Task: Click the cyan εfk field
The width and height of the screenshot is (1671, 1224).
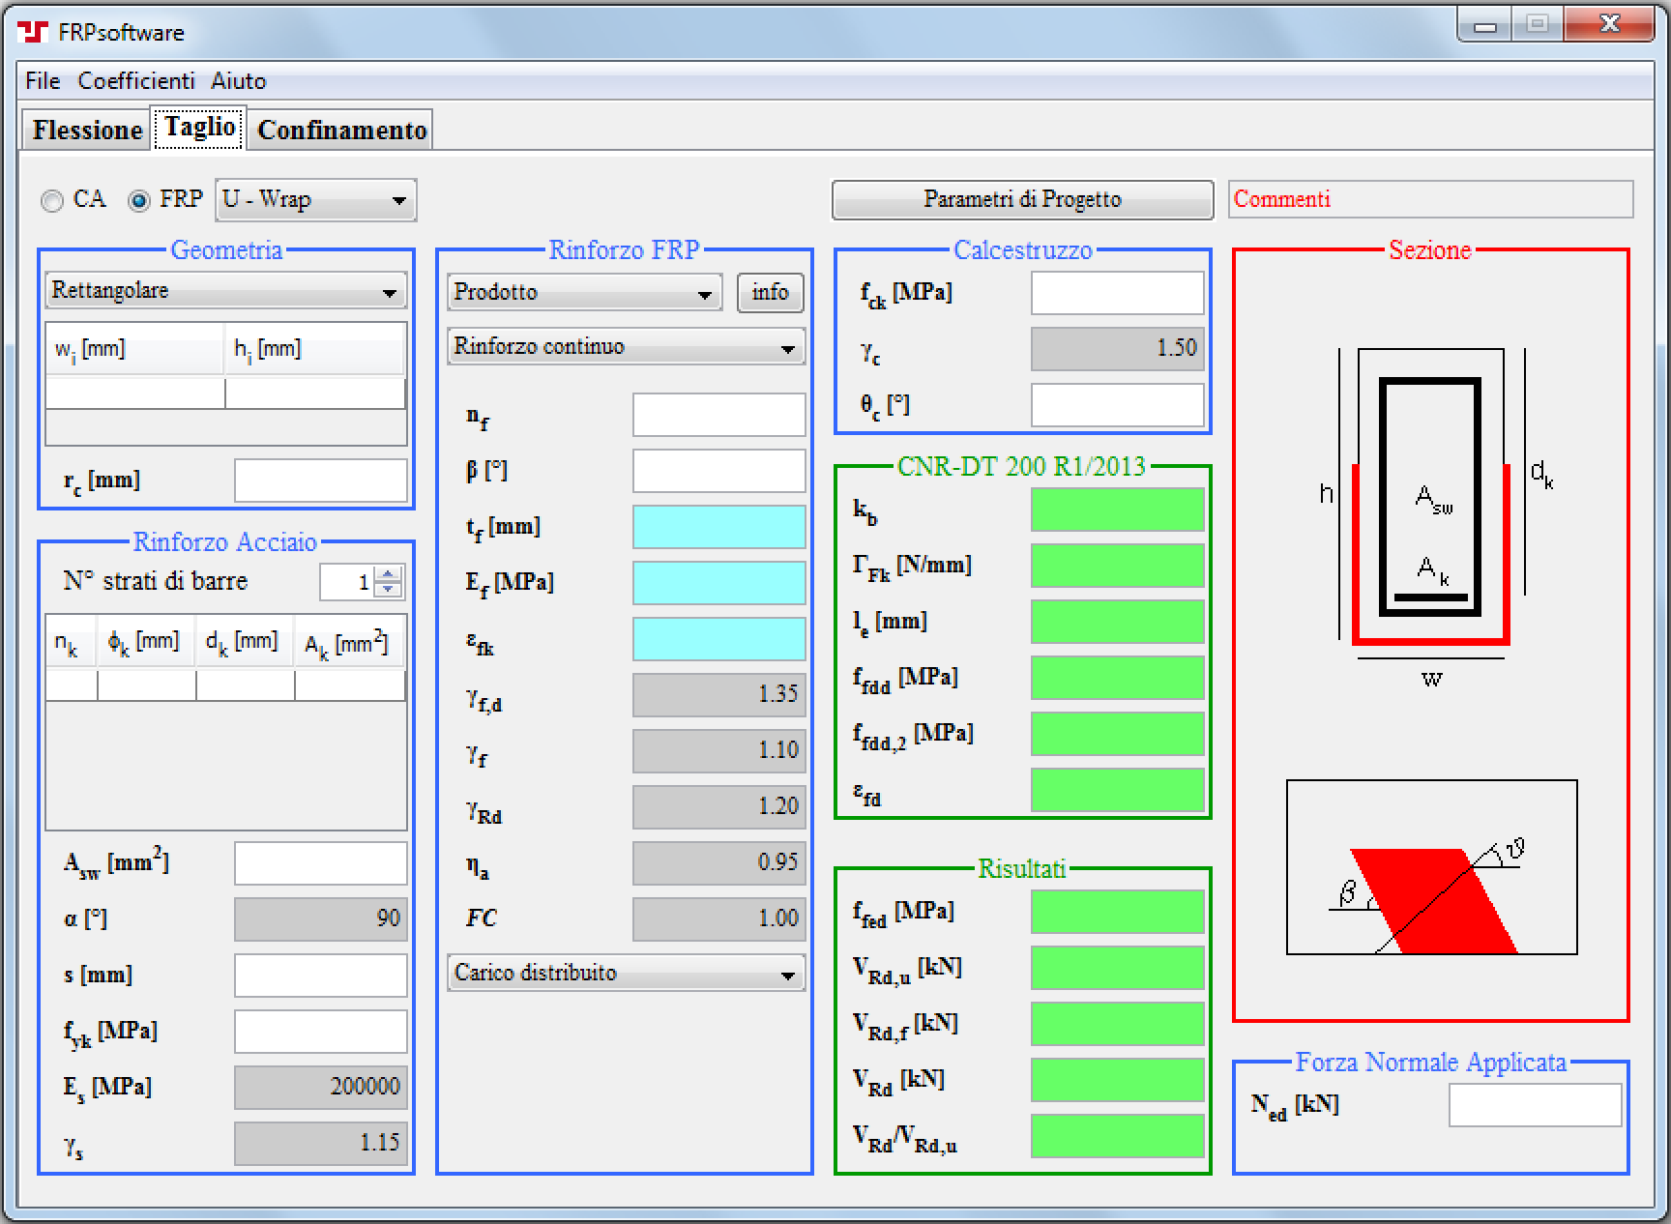Action: point(719,639)
